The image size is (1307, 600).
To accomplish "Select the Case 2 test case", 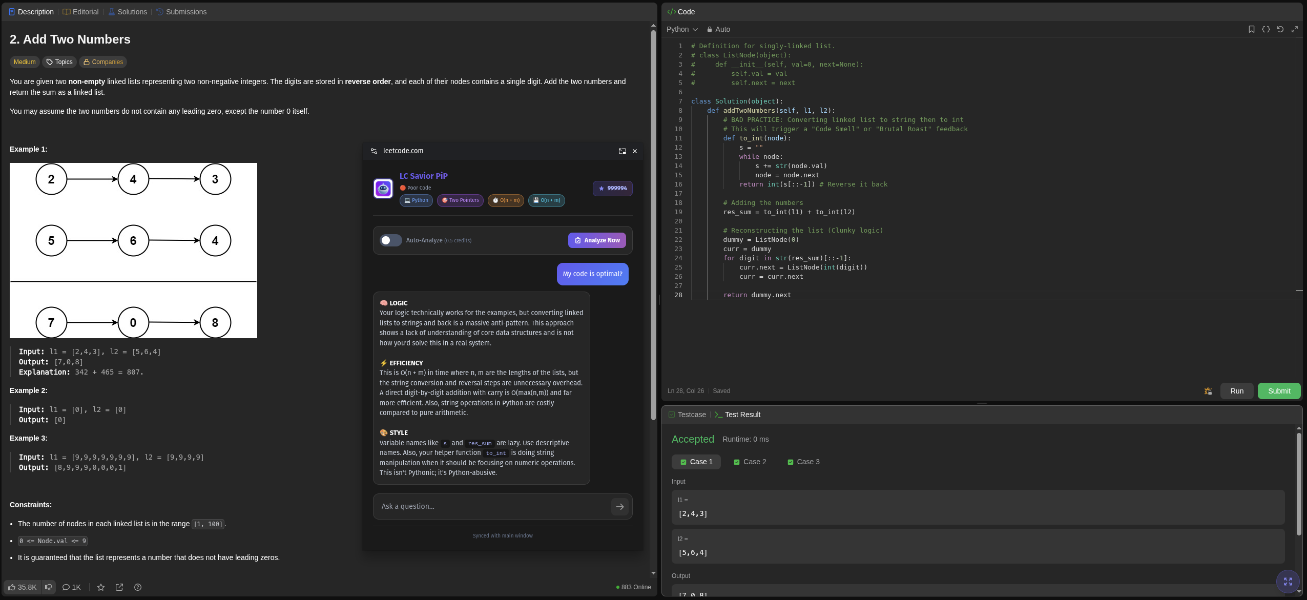I will [x=750, y=462].
